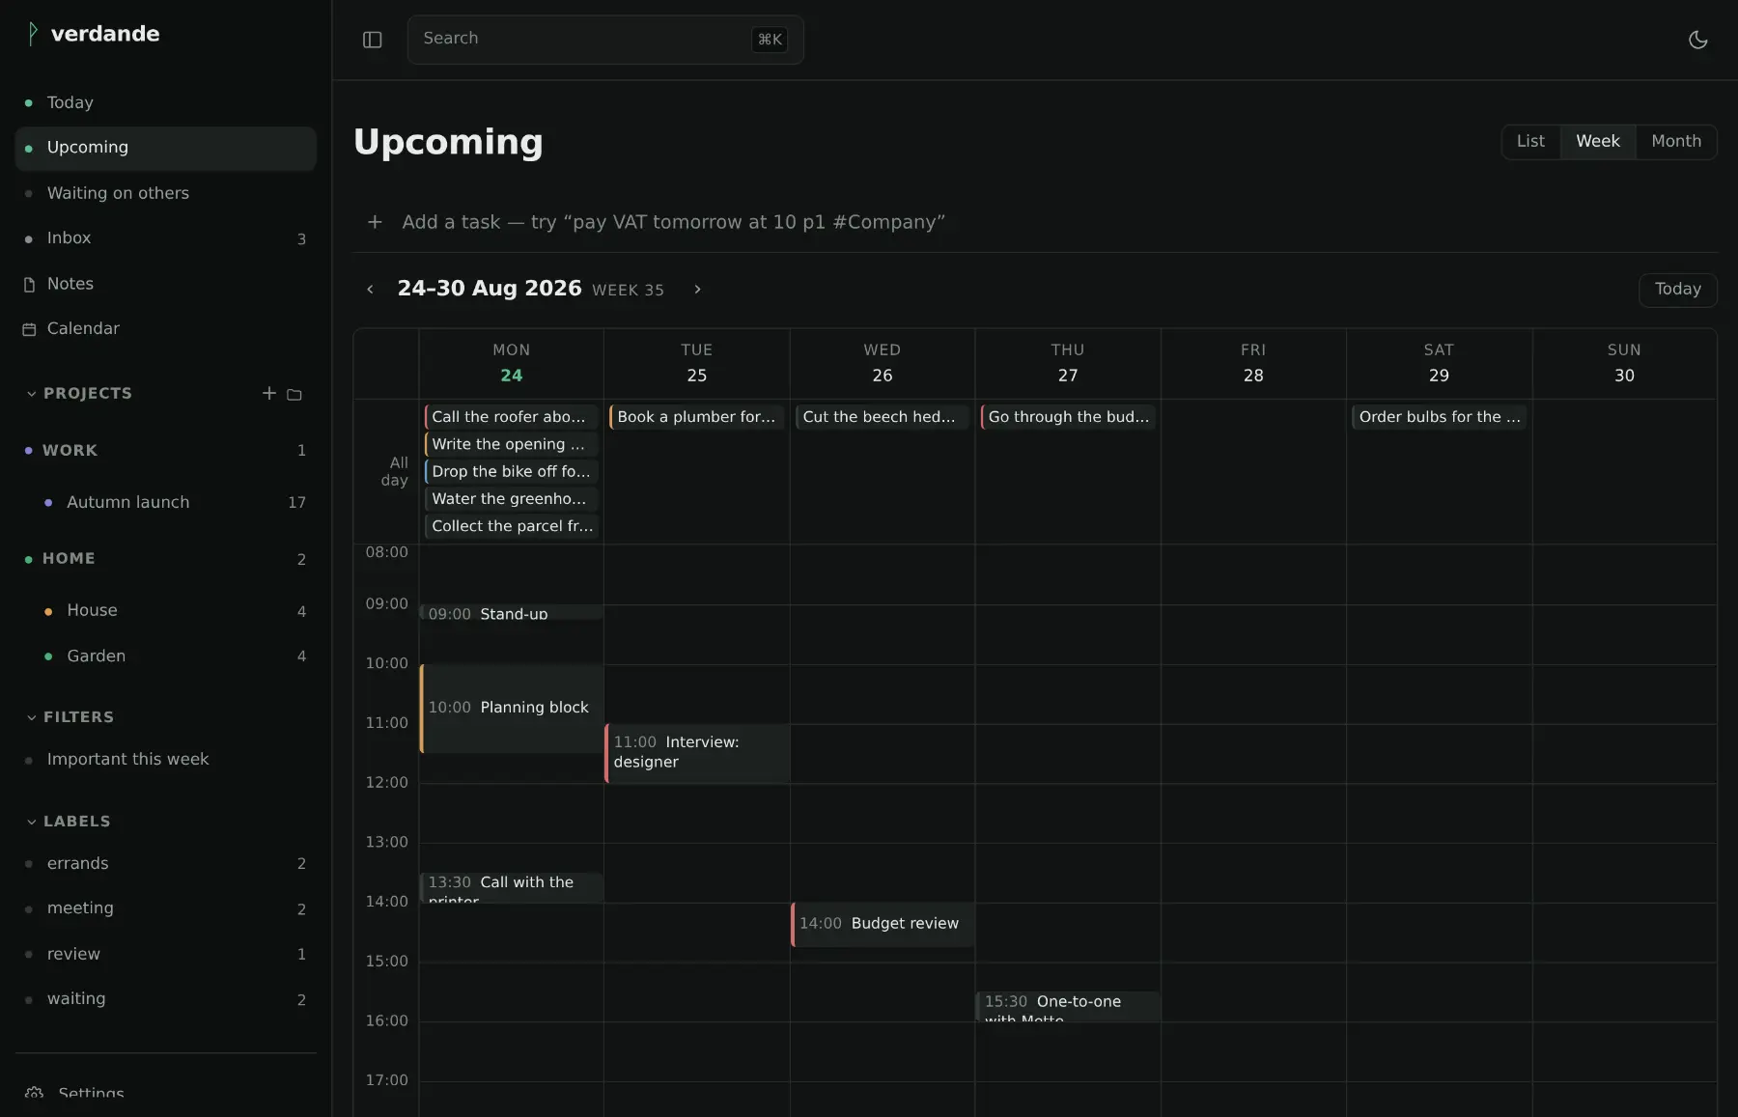Open the HOME project group
The height and width of the screenshot is (1117, 1738).
pos(166,558)
